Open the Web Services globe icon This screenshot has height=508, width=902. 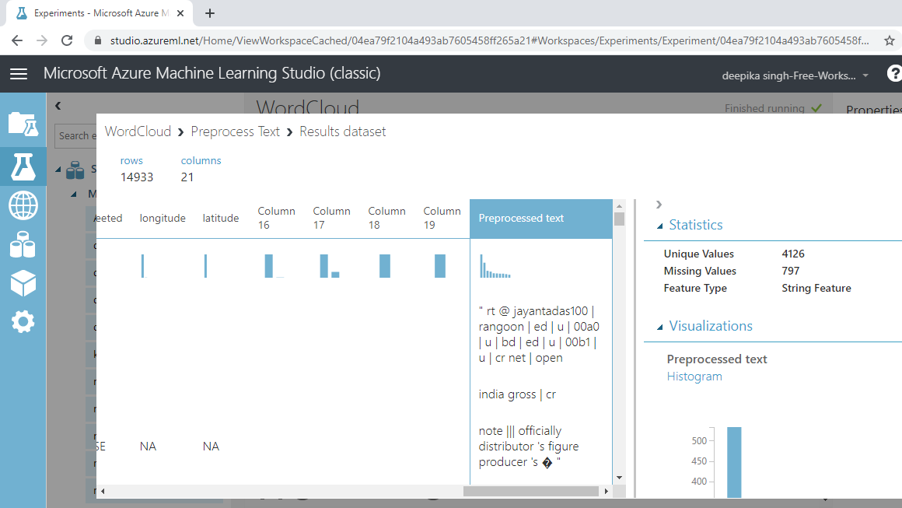pos(23,205)
